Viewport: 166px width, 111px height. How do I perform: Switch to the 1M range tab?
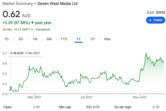tap(35, 39)
